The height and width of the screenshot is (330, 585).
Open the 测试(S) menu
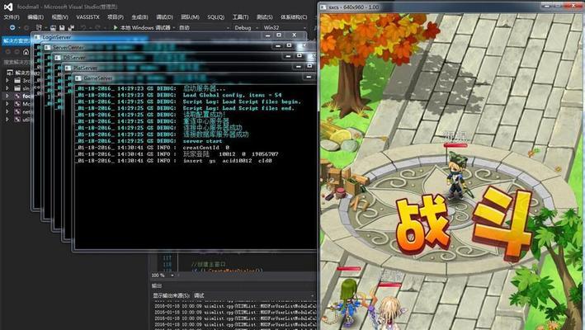coord(265,17)
